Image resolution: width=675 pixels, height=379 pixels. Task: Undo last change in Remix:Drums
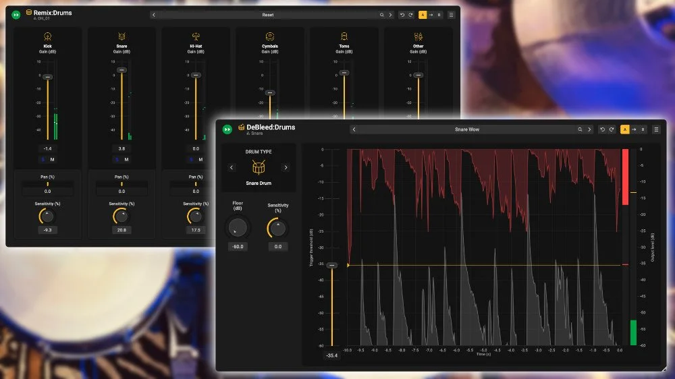point(402,15)
